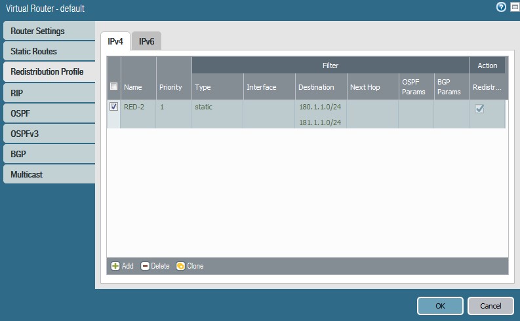Click the BGP Params column header
The width and height of the screenshot is (520, 321).
click(452, 86)
